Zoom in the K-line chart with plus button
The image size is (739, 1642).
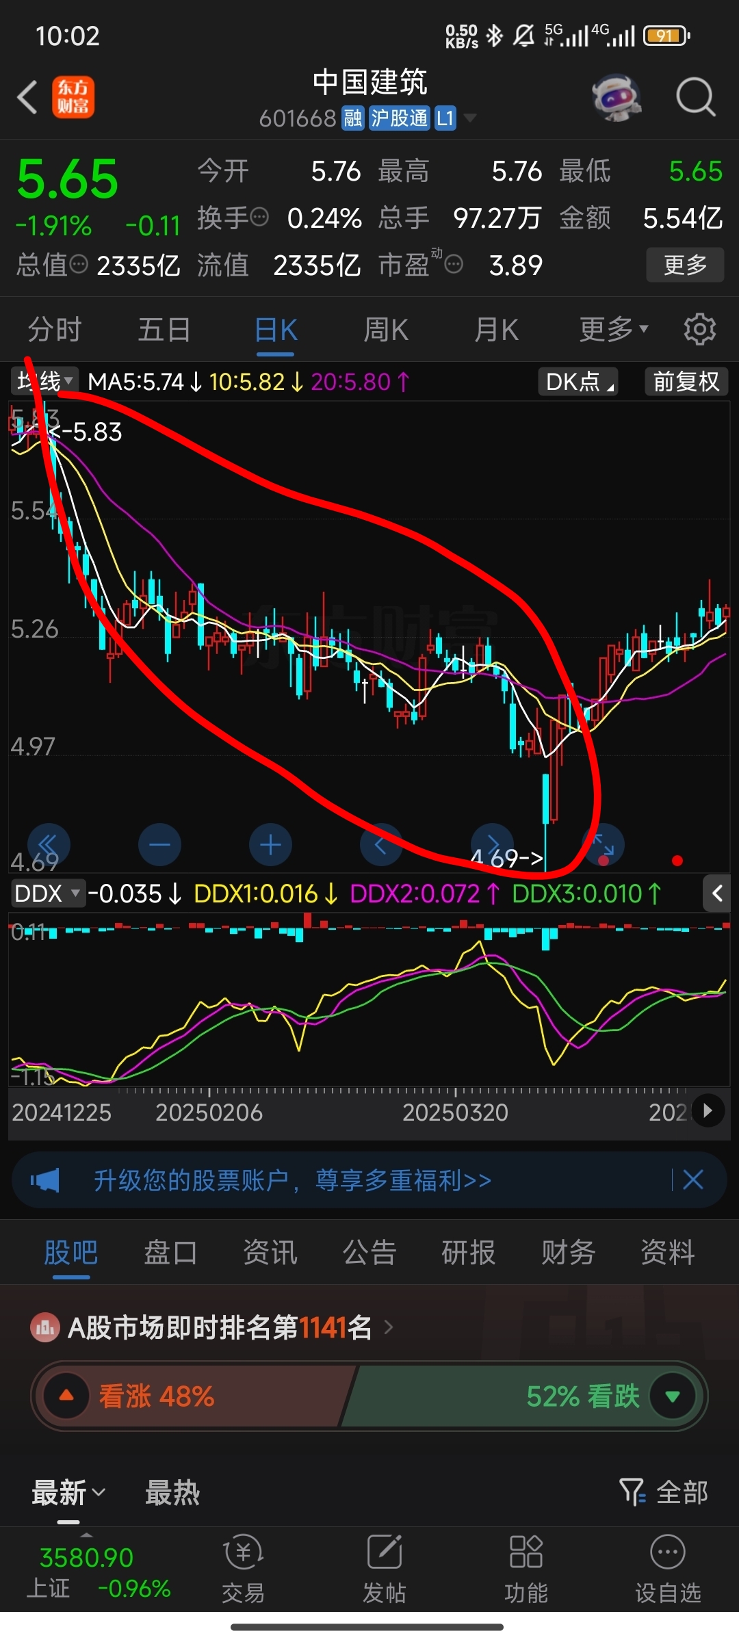tap(270, 845)
